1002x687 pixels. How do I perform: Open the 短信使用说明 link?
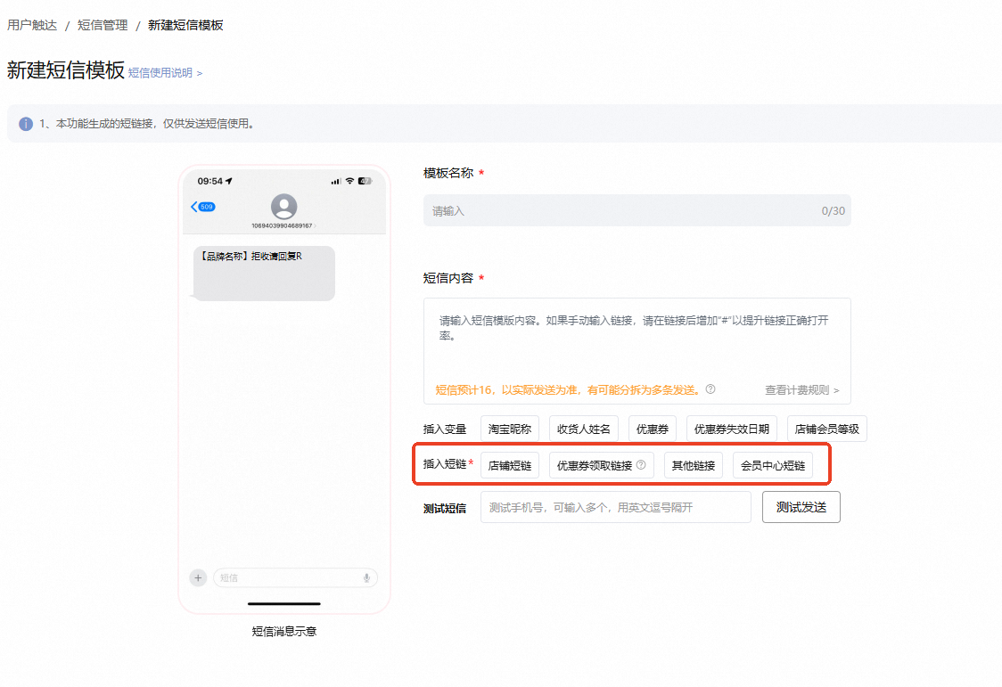click(x=165, y=73)
